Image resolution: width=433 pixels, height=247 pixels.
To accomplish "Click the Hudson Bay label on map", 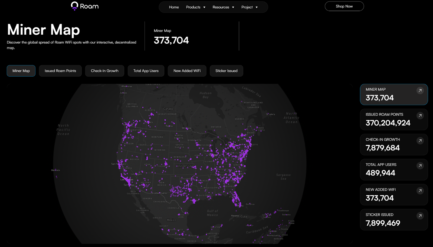I will [206, 95].
